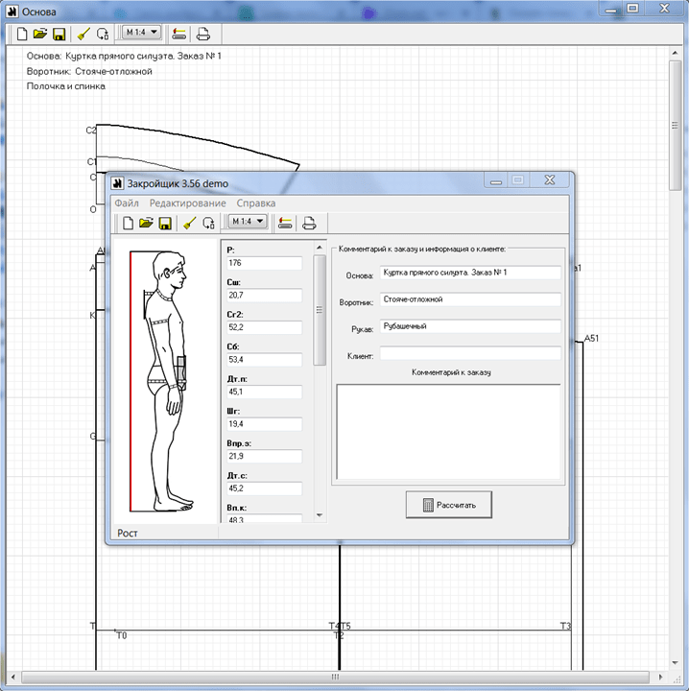Click the empty Клиент field
This screenshot has height=691, width=689.
tap(470, 353)
